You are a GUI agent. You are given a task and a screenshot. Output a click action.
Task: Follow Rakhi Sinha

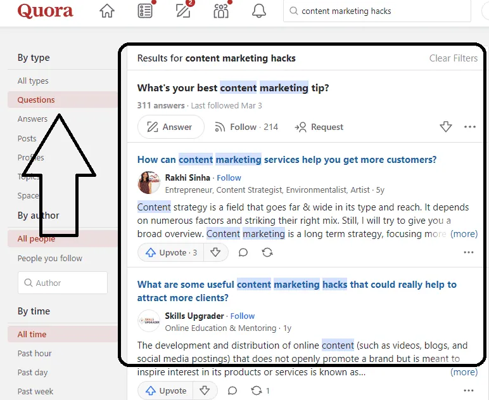pyautogui.click(x=229, y=178)
